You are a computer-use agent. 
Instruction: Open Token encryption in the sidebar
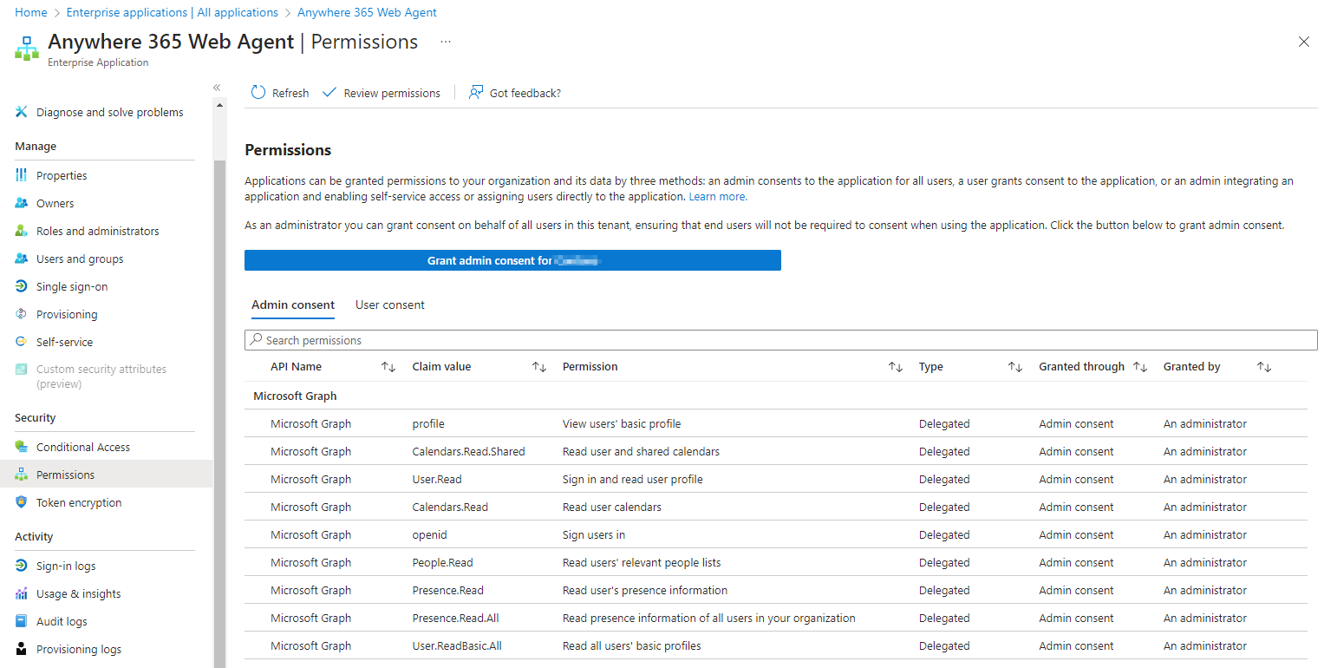point(79,502)
